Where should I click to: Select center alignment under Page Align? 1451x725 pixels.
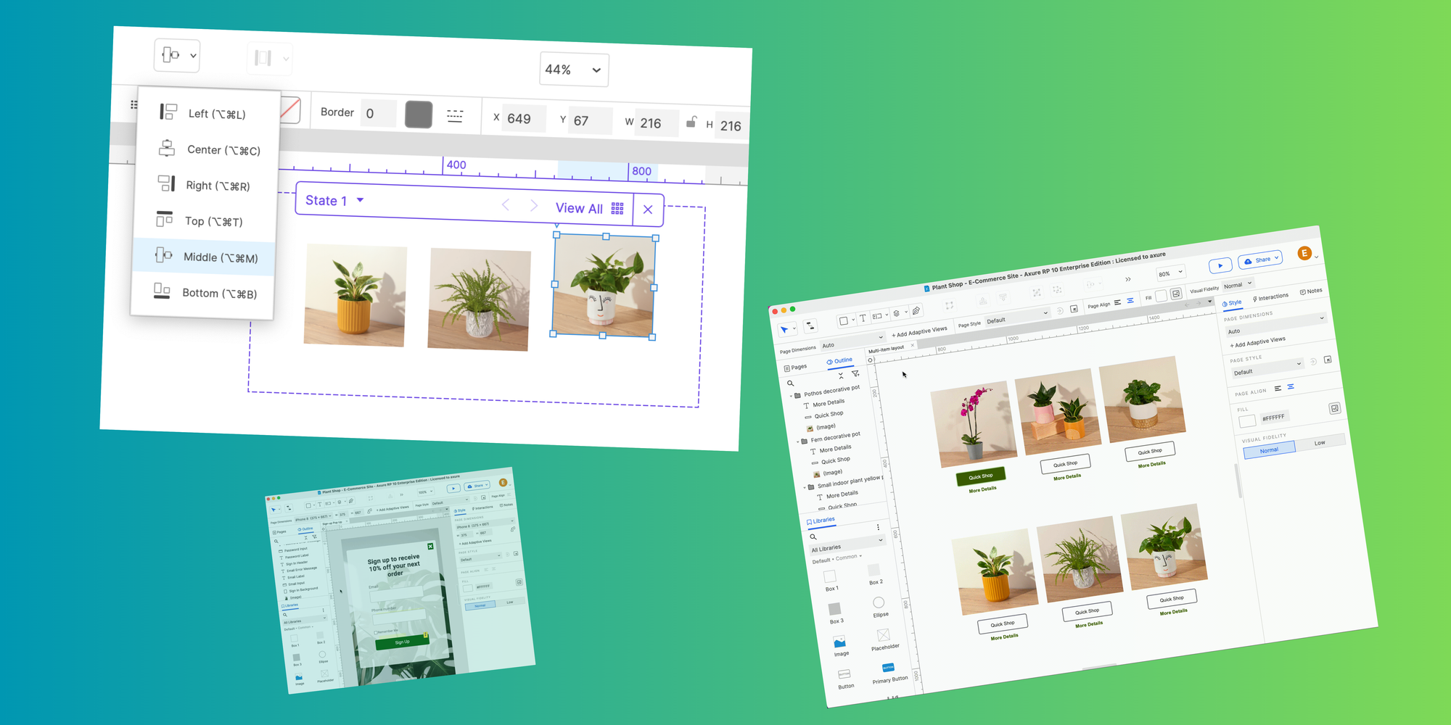(x=1291, y=386)
